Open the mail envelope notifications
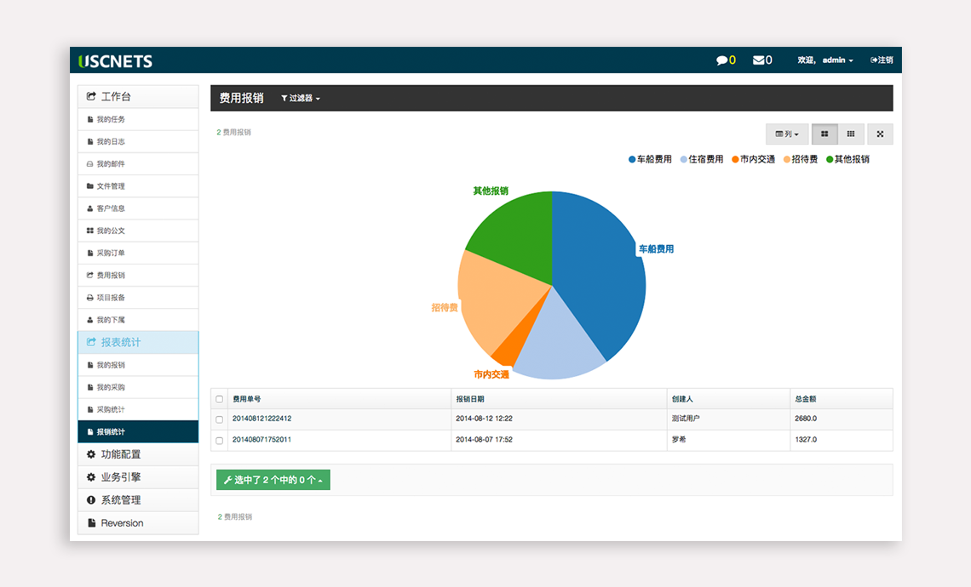This screenshot has height=587, width=971. point(758,60)
